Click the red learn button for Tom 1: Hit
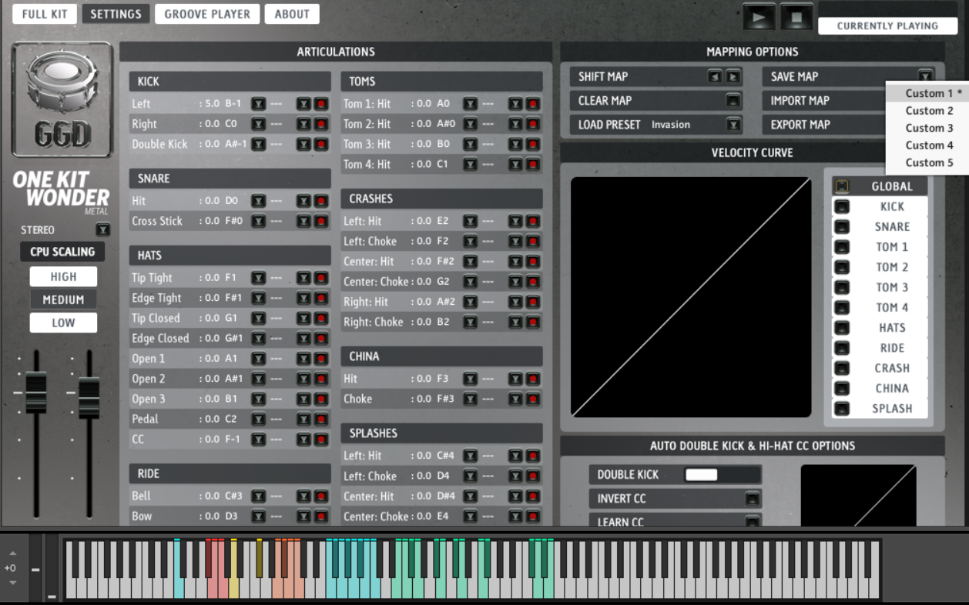Image resolution: width=969 pixels, height=605 pixels. coord(533,103)
